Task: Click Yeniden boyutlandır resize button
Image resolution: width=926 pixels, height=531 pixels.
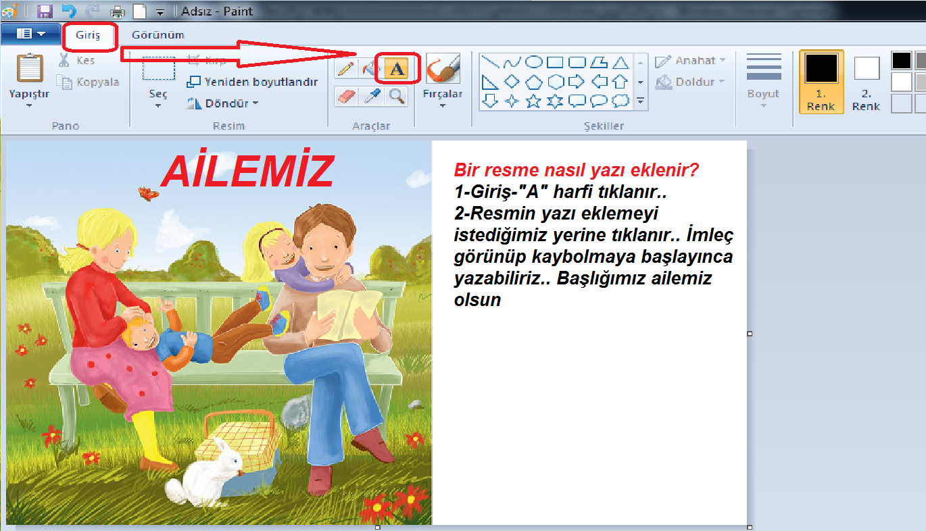Action: 253,82
